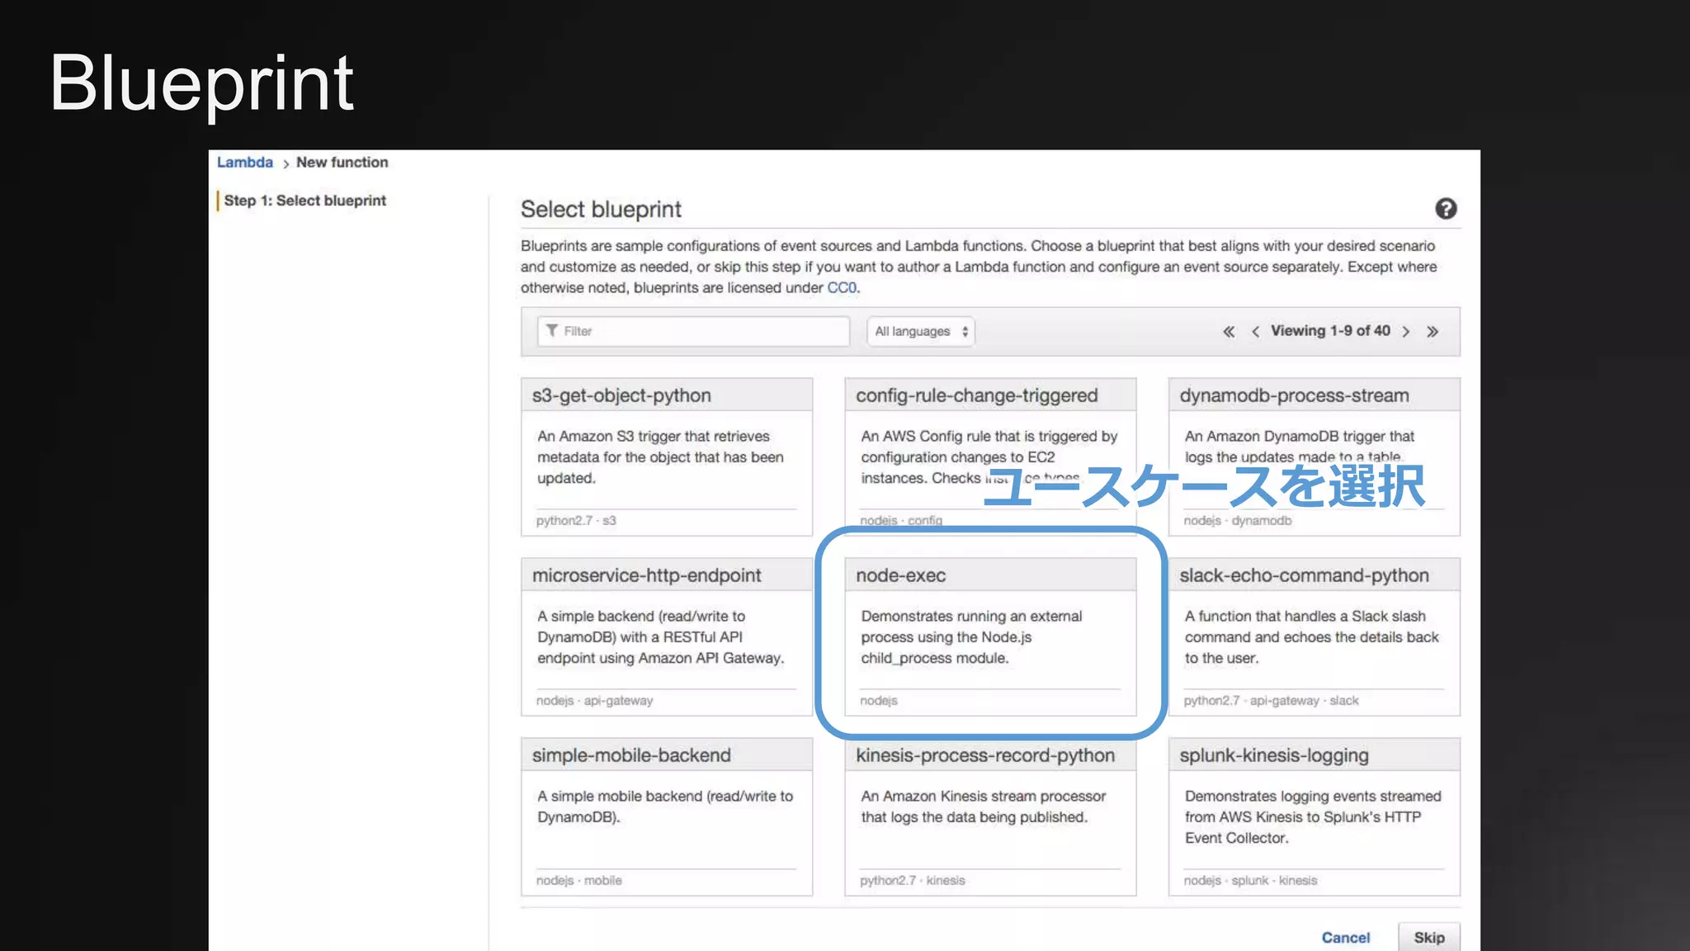Select Step 1: Select blueprint item
Viewport: 1690px width, 951px height.
304,201
